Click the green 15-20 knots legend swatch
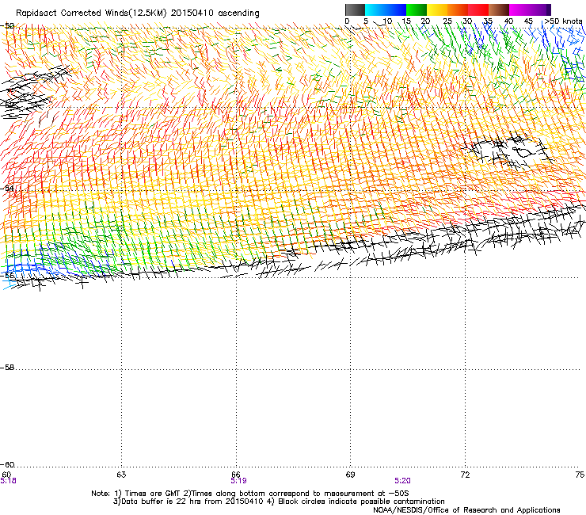Viewport: 586px width, 515px height. point(416,10)
